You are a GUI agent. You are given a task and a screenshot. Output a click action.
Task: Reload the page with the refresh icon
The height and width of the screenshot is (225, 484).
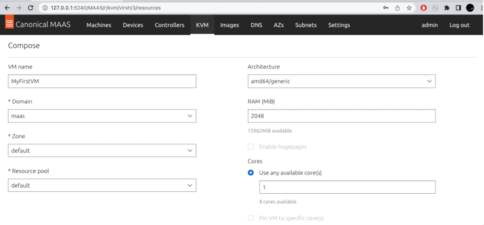point(31,8)
